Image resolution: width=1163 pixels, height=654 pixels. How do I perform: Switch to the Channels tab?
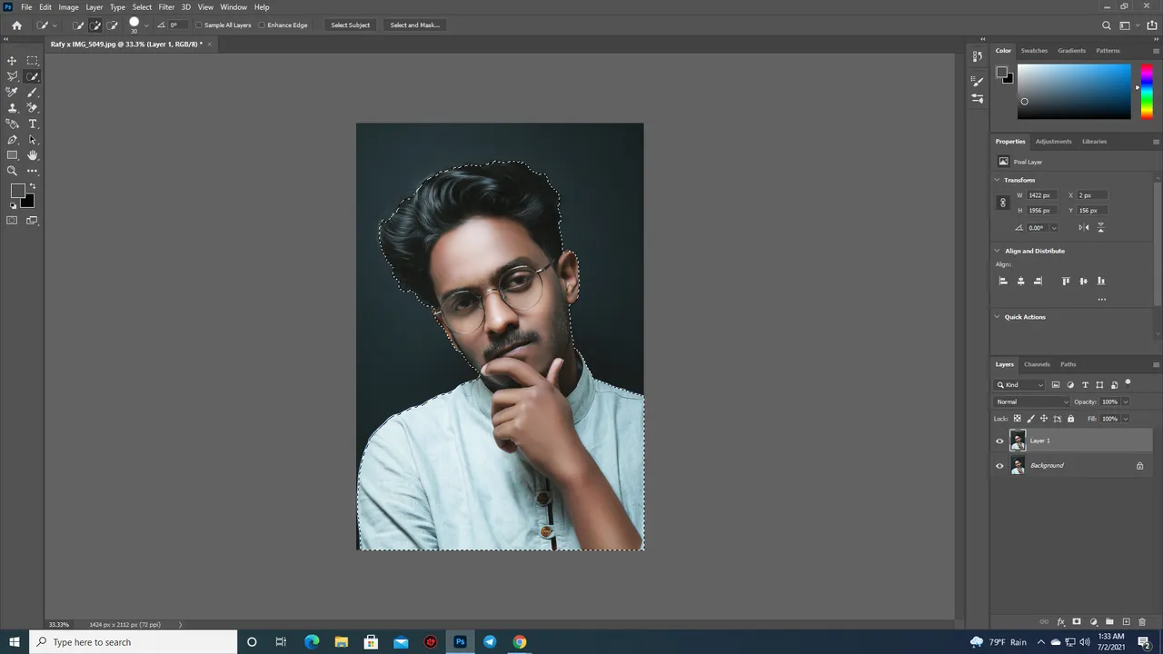click(1037, 364)
